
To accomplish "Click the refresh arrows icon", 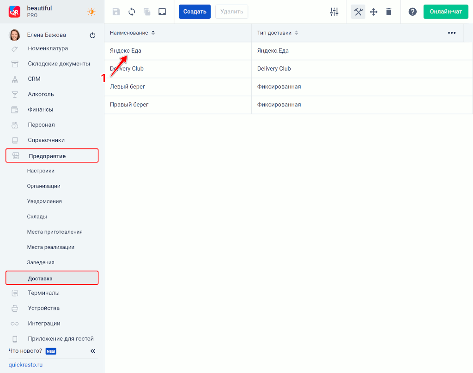I will [x=132, y=12].
